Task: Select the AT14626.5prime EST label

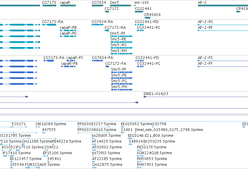Action: [107, 141]
